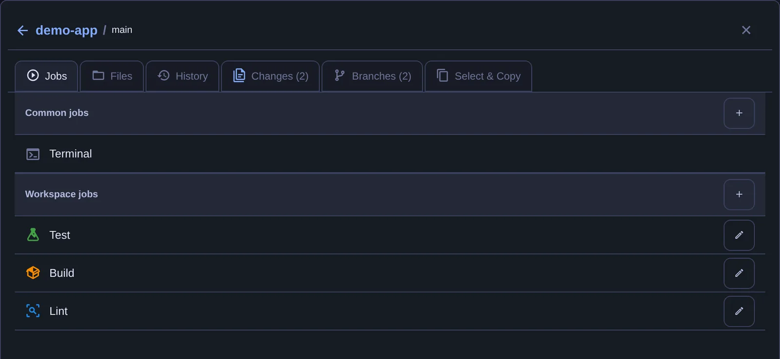The width and height of the screenshot is (780, 359).
Task: Open the Select & Copy tab
Action: pos(478,76)
